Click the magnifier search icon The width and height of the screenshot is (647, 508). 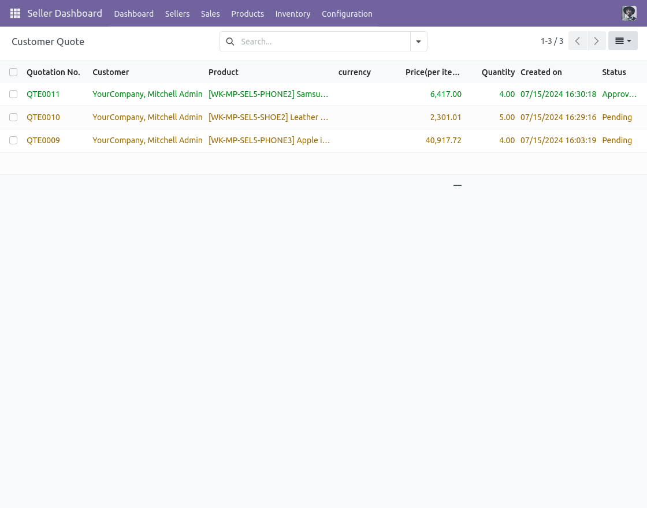coord(230,42)
